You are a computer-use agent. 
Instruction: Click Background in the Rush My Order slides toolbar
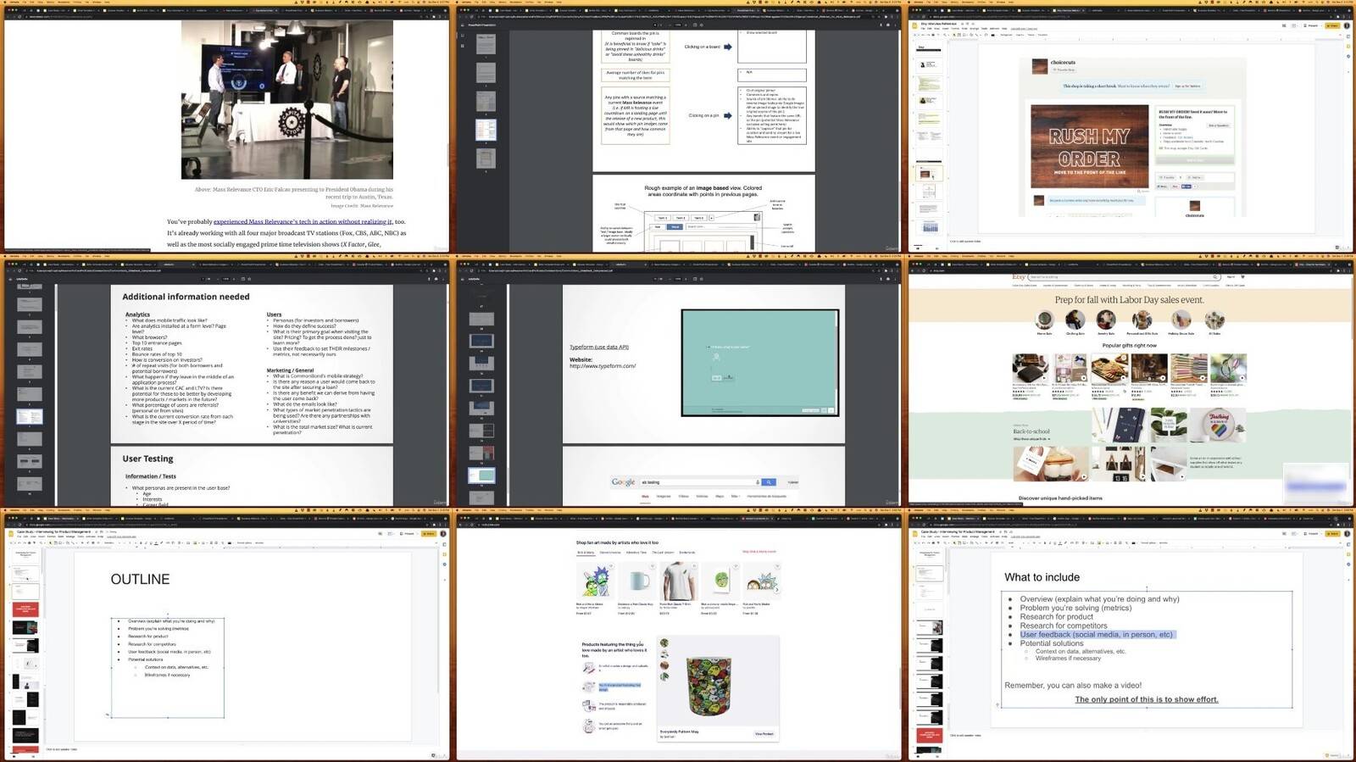(1006, 35)
